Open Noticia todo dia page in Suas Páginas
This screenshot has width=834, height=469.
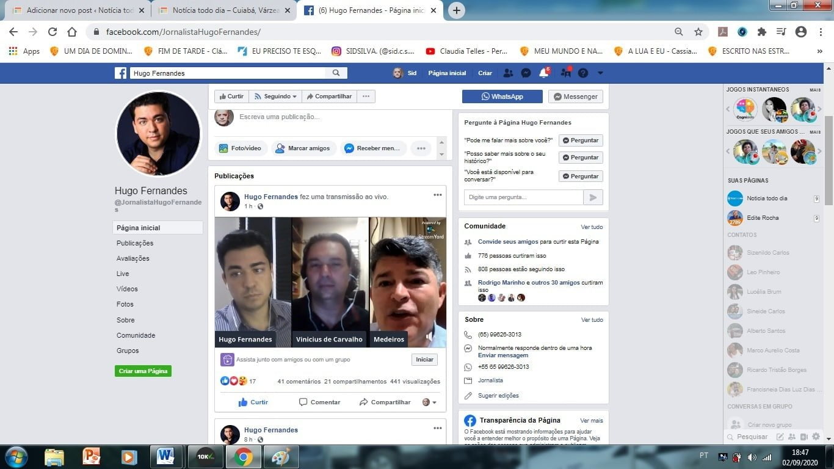pos(767,198)
